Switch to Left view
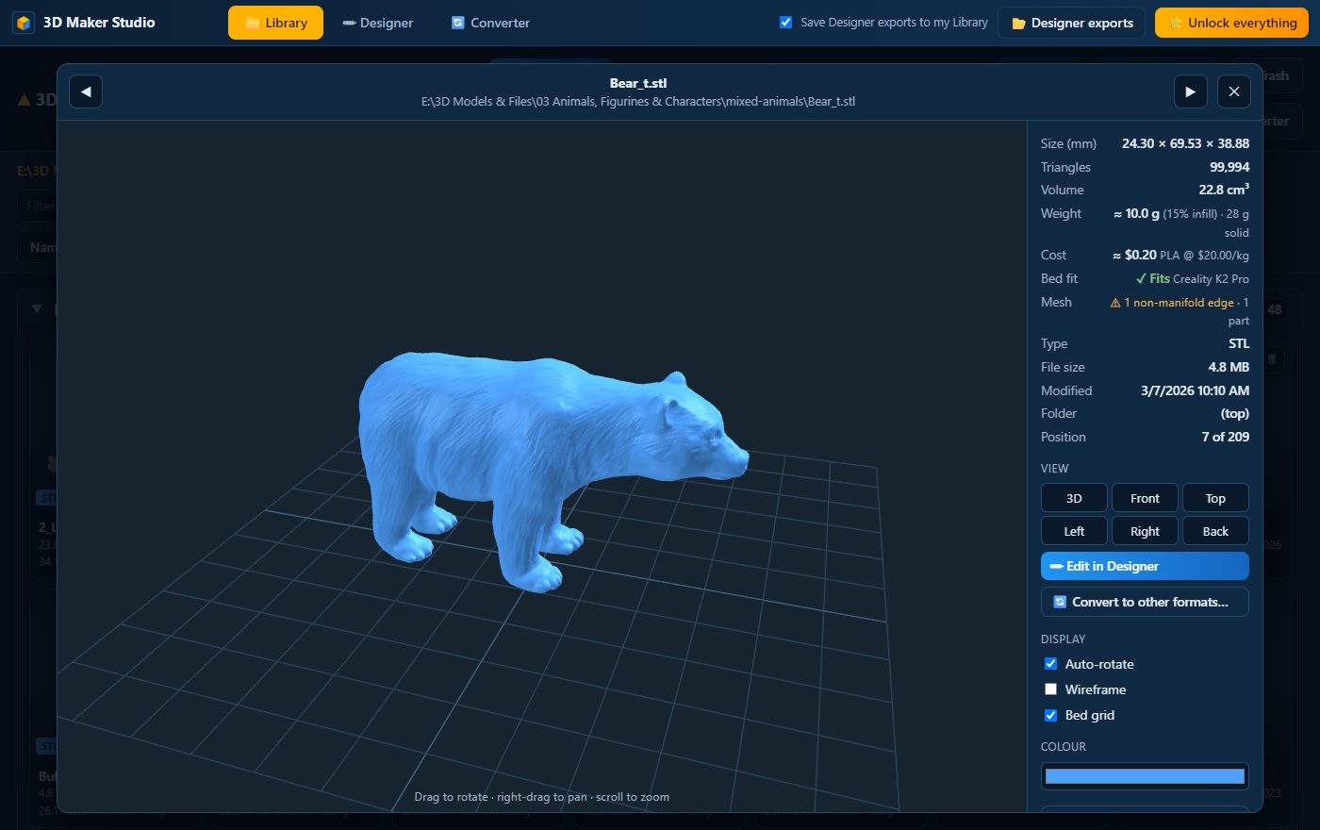This screenshot has height=830, width=1320. (x=1074, y=531)
